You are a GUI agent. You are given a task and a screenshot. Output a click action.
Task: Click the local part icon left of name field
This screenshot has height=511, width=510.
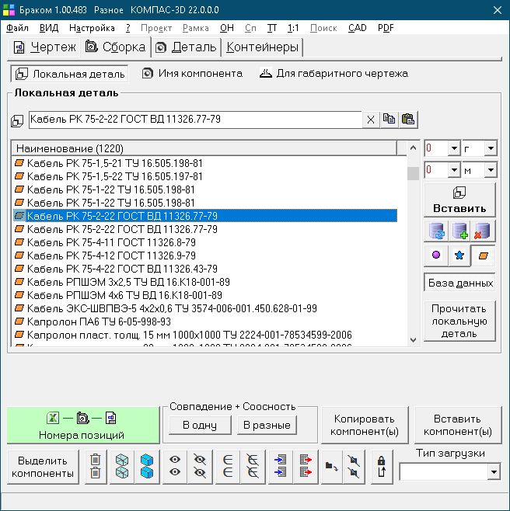coord(17,121)
